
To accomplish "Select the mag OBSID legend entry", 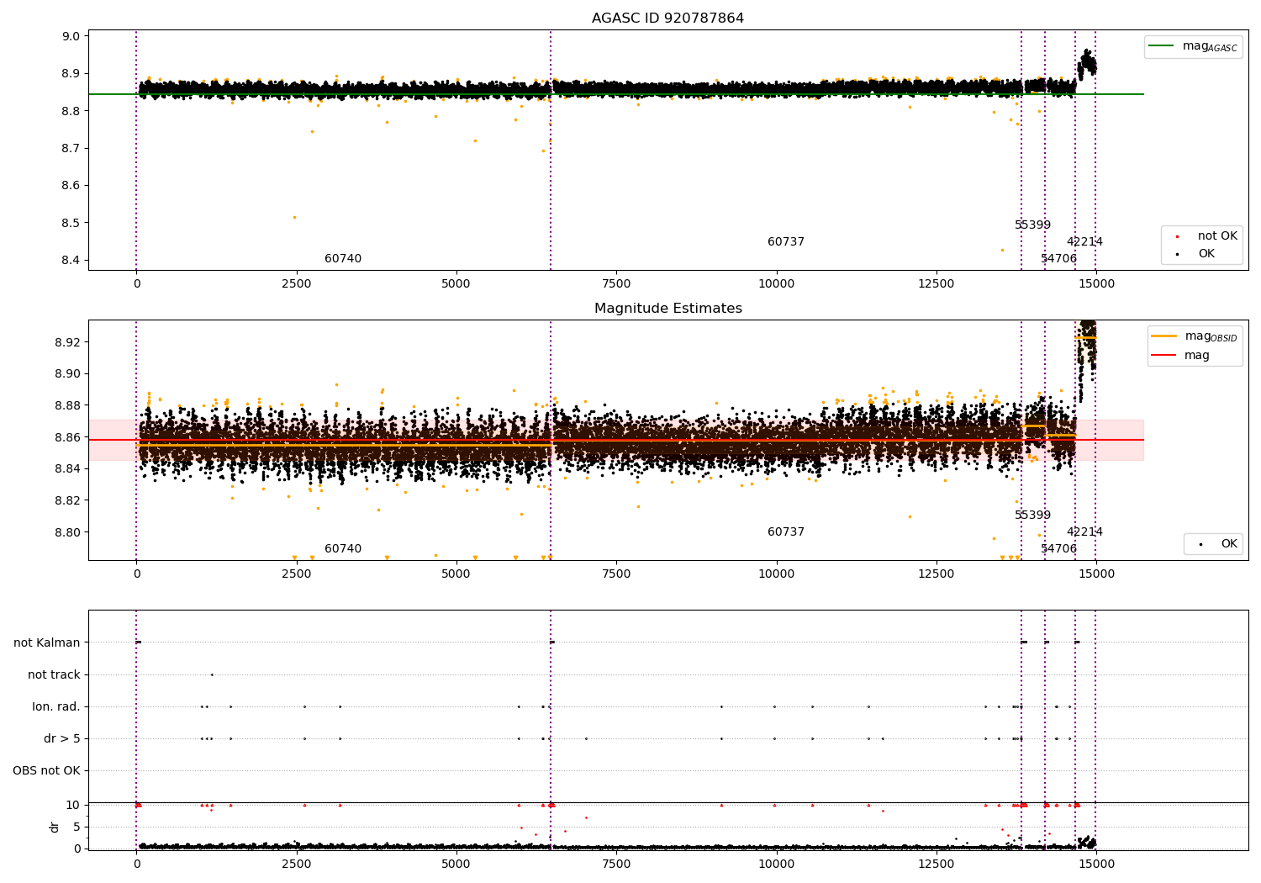I will click(x=1194, y=336).
